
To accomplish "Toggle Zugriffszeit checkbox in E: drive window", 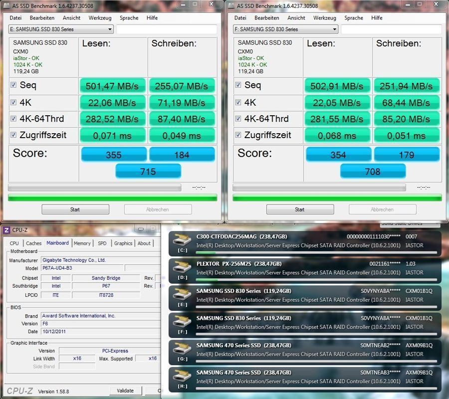I will (13, 135).
